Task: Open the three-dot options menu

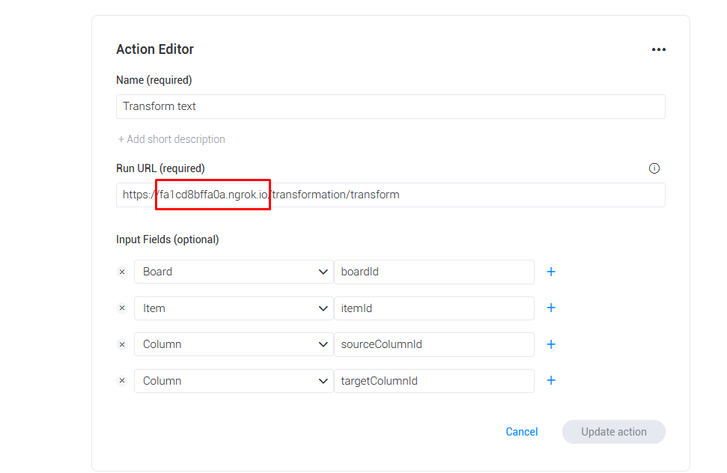Action: pyautogui.click(x=658, y=49)
